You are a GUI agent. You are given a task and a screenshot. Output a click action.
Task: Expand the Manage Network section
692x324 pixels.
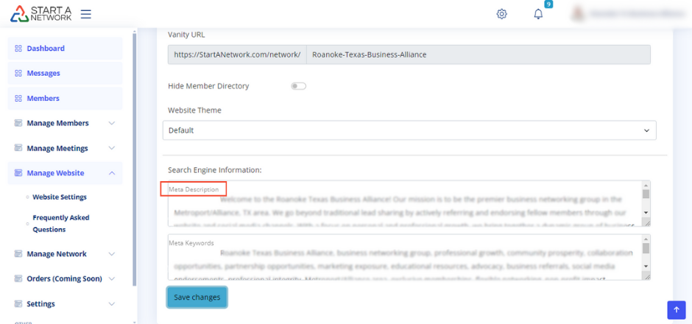pos(111,254)
